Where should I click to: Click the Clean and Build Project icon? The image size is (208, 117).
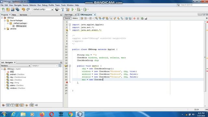click(68, 9)
